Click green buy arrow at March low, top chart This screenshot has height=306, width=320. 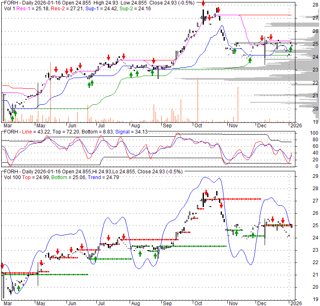coord(12,118)
